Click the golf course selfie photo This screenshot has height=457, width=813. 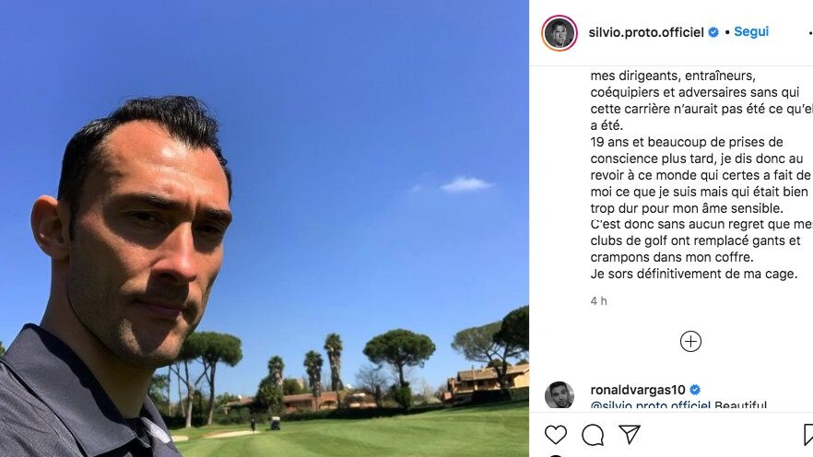coord(265,228)
